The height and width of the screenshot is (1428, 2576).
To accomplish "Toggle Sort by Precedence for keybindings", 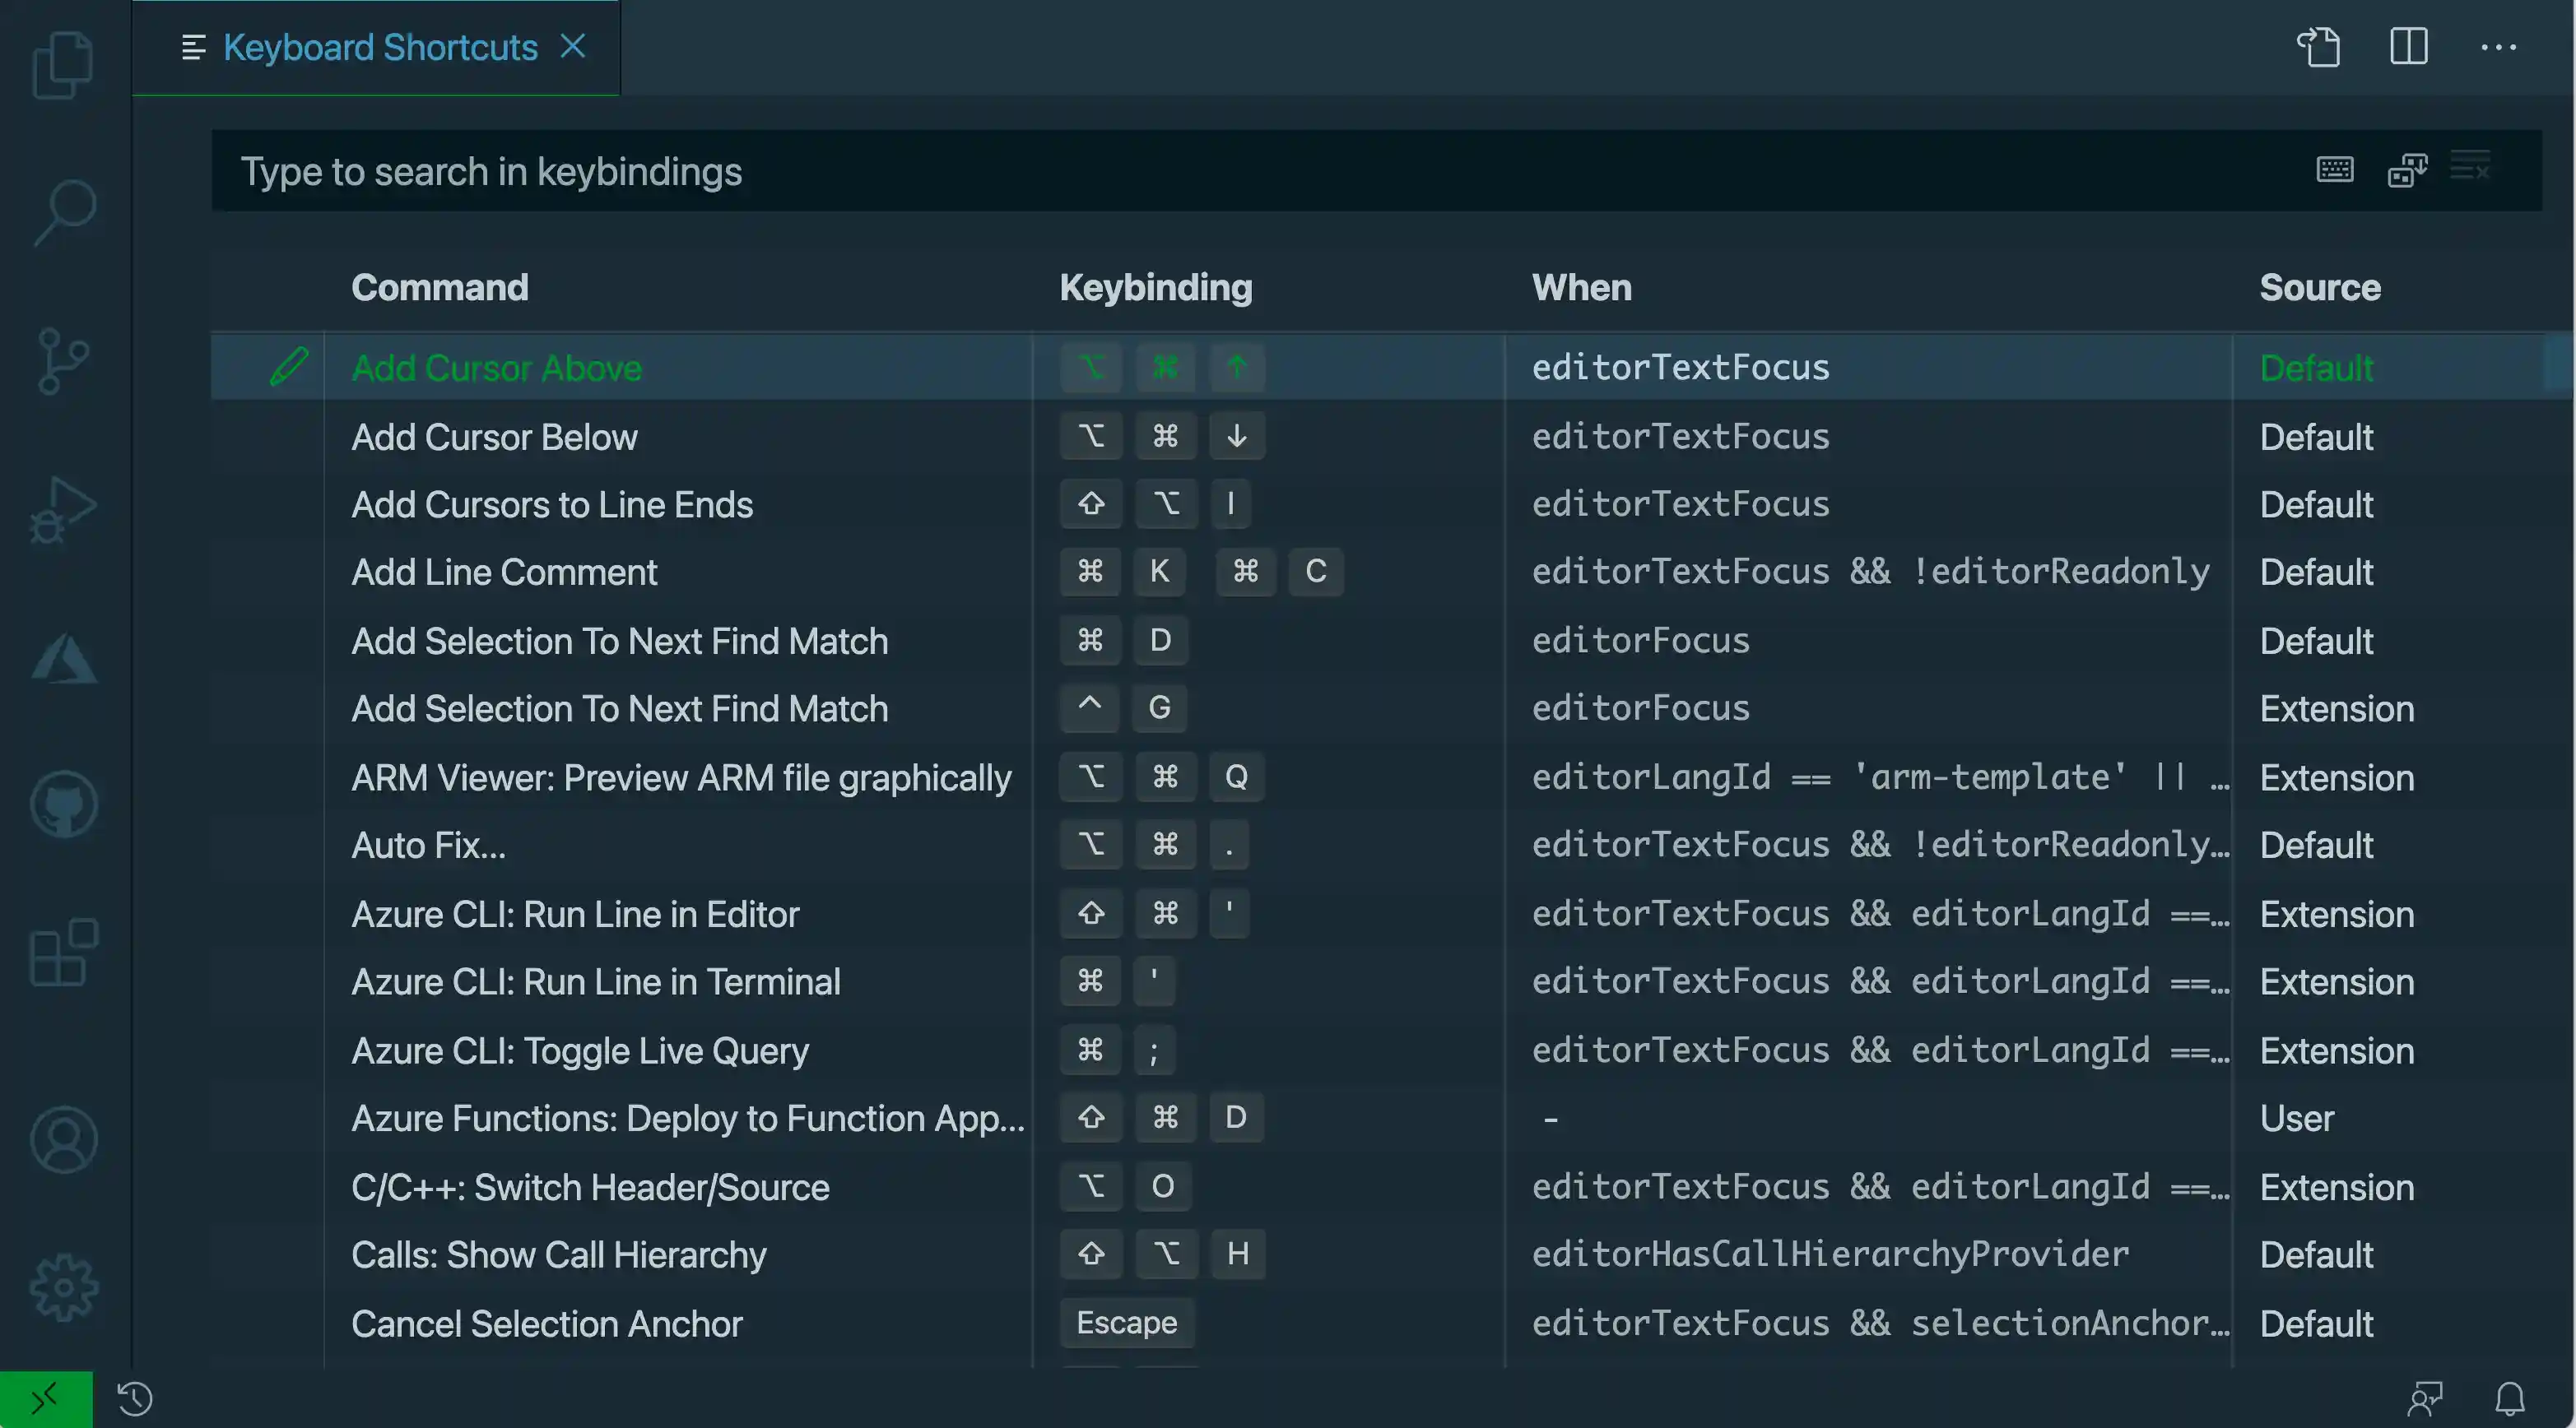I will (2407, 170).
